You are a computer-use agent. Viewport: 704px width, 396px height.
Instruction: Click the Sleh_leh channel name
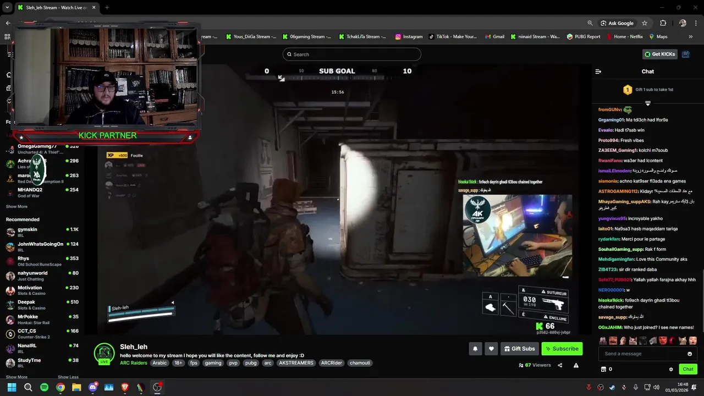134,347
